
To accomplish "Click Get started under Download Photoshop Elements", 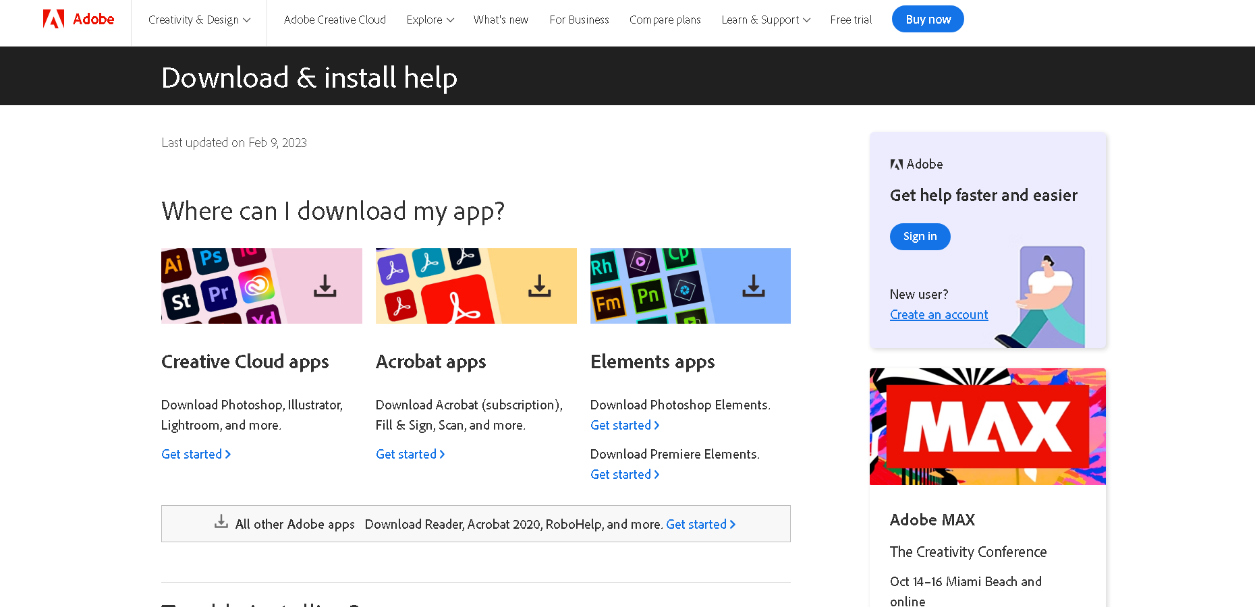I will pyautogui.click(x=625, y=426).
